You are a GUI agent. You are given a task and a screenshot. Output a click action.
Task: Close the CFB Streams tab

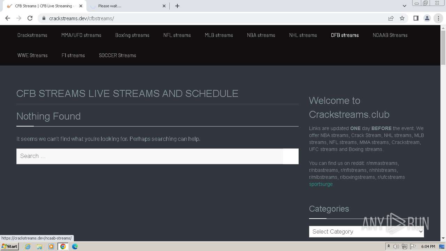(x=81, y=6)
